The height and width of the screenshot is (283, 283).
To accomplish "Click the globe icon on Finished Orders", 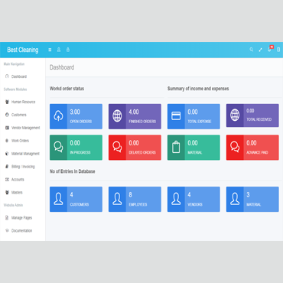I will [117, 116].
